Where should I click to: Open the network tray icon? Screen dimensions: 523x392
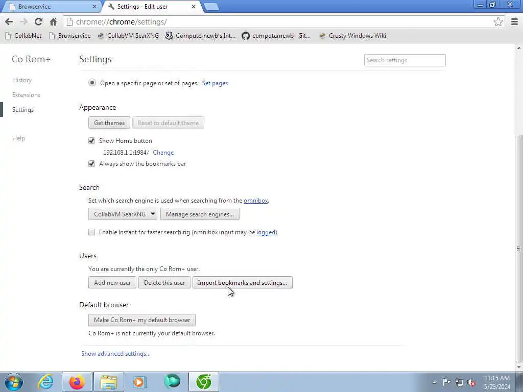click(459, 383)
